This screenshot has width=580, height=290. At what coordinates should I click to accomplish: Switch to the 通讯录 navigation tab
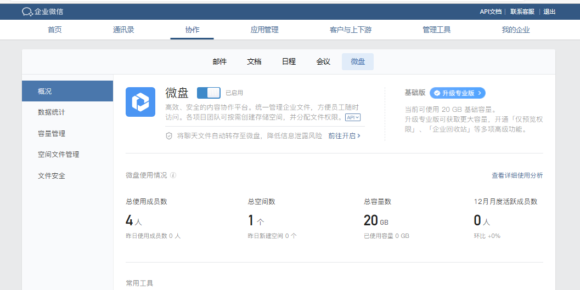coord(123,30)
